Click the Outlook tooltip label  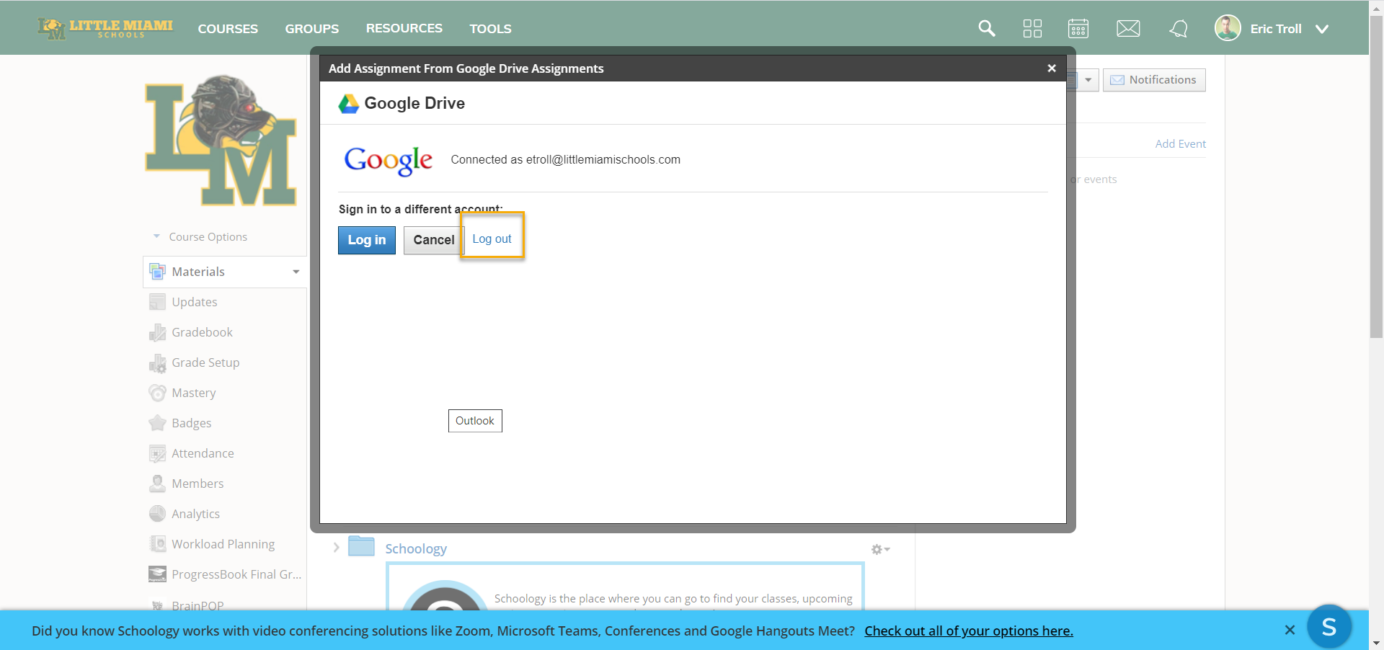point(475,421)
